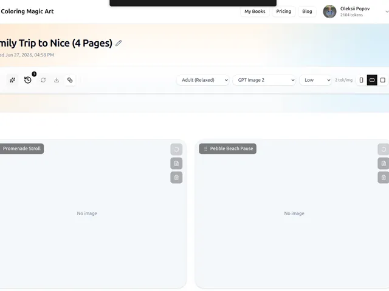This screenshot has width=389, height=291.
Task: Open document icon on Promenade Stroll card
Action: pyautogui.click(x=176, y=163)
